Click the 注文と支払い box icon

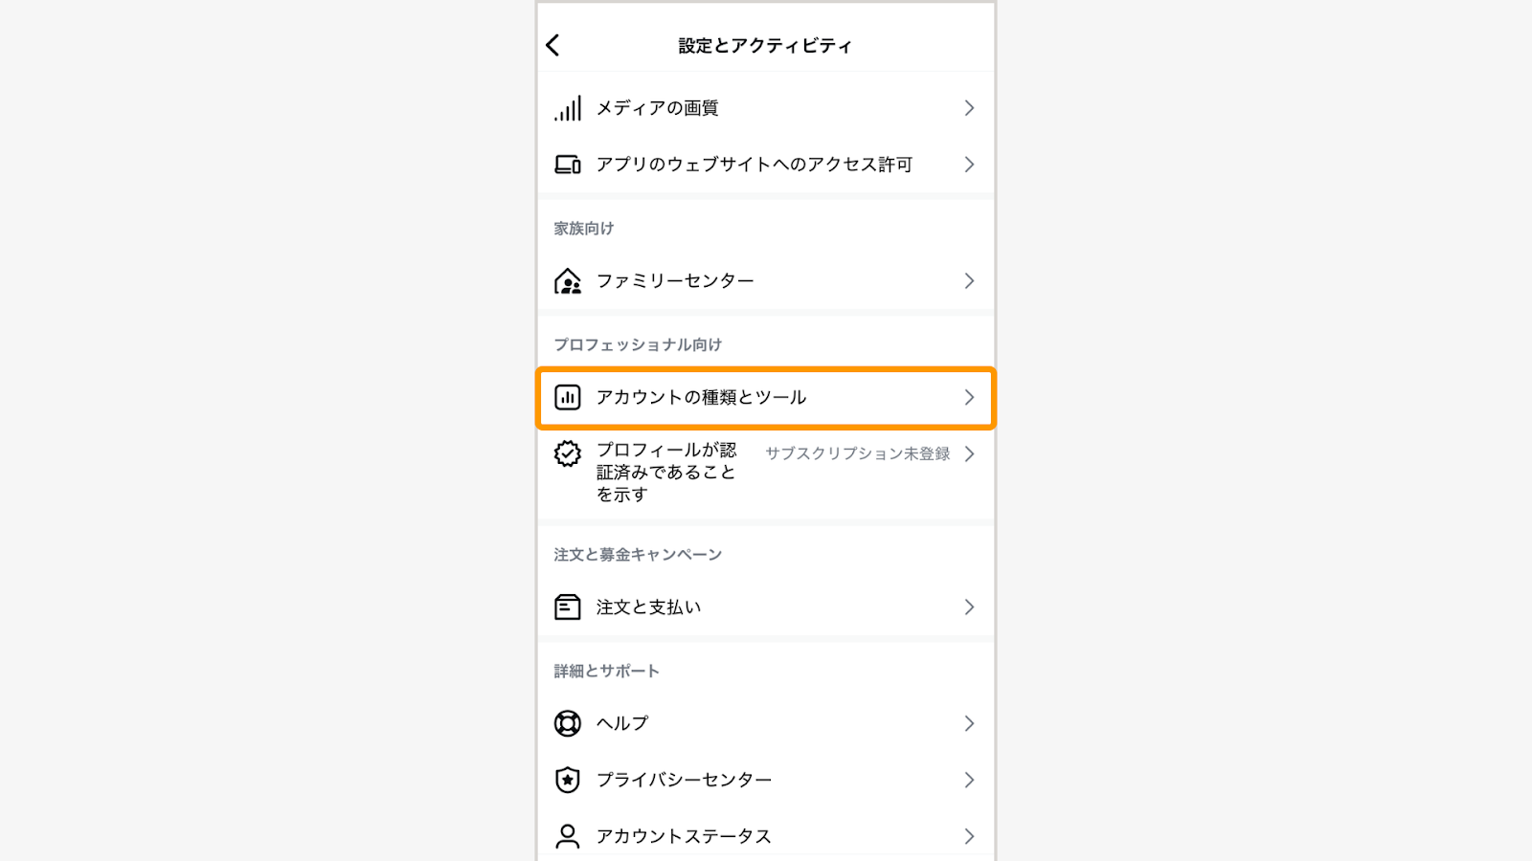tap(568, 607)
